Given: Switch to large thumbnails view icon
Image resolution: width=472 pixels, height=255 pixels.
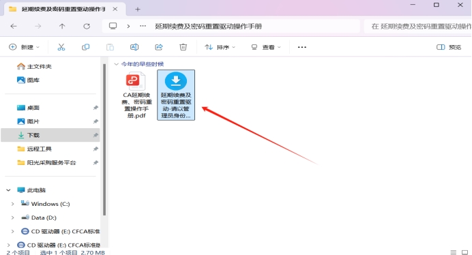Looking at the screenshot, I should pos(464,252).
